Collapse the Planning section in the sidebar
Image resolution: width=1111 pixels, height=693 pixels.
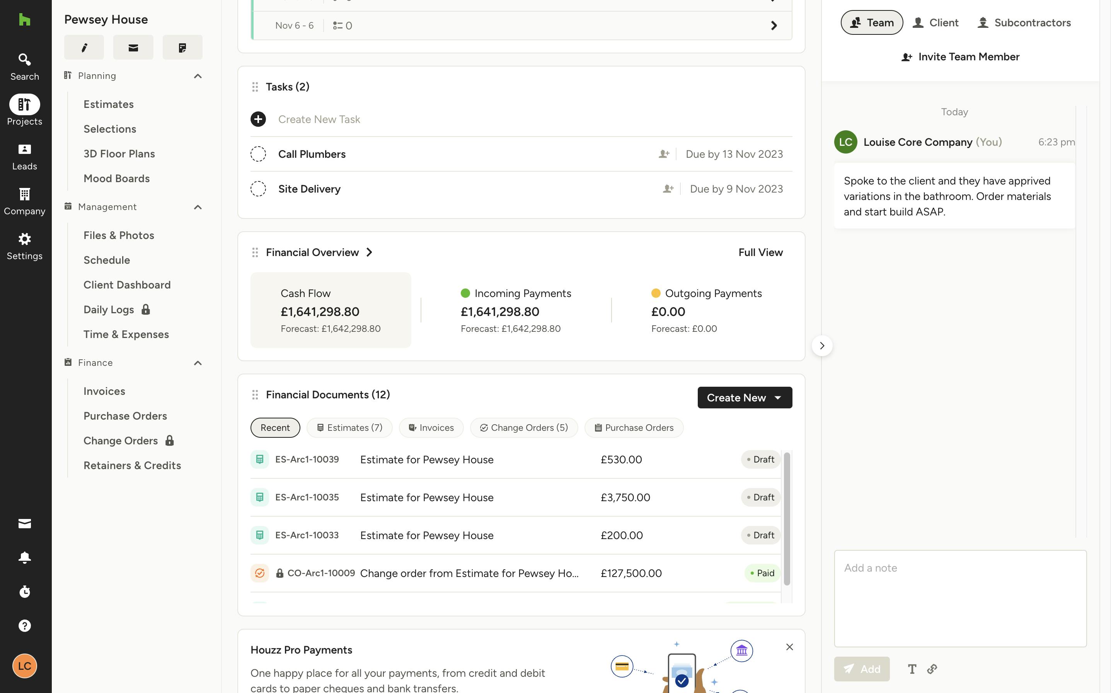tap(198, 76)
